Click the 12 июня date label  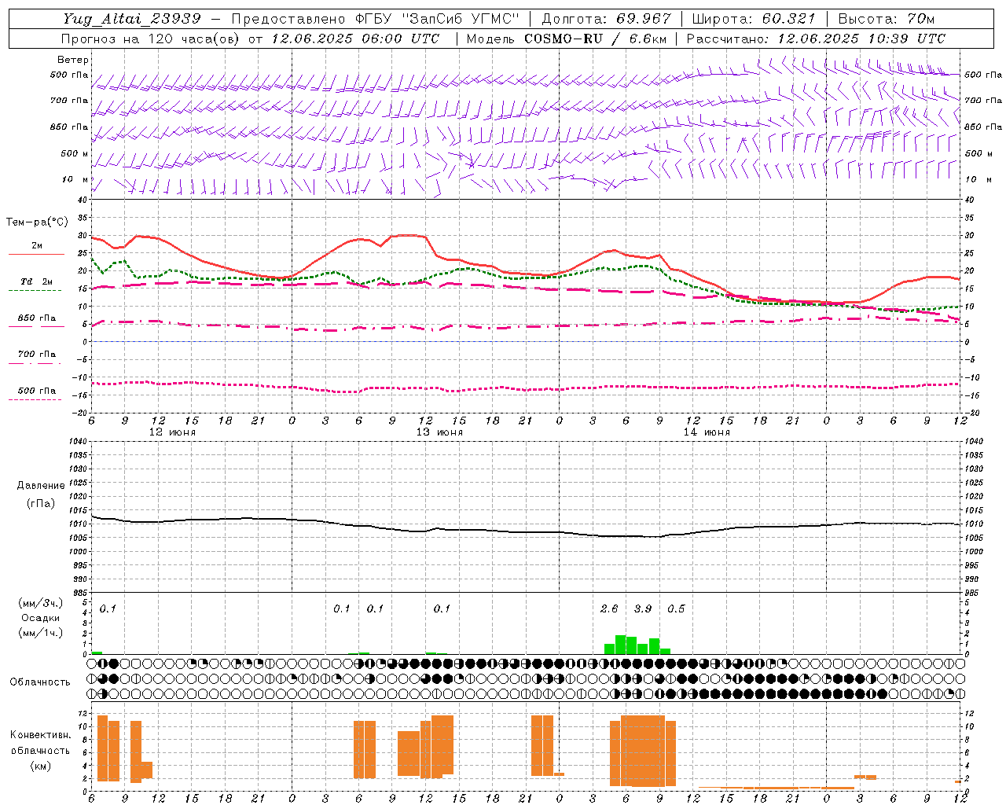pos(173,432)
